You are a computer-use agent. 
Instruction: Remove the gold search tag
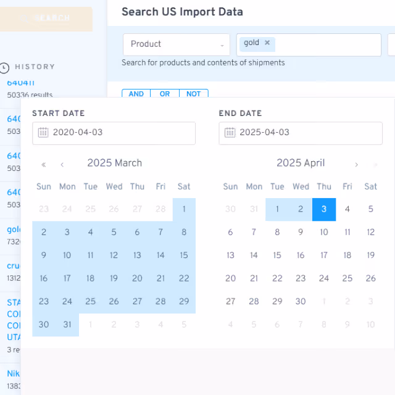point(267,43)
